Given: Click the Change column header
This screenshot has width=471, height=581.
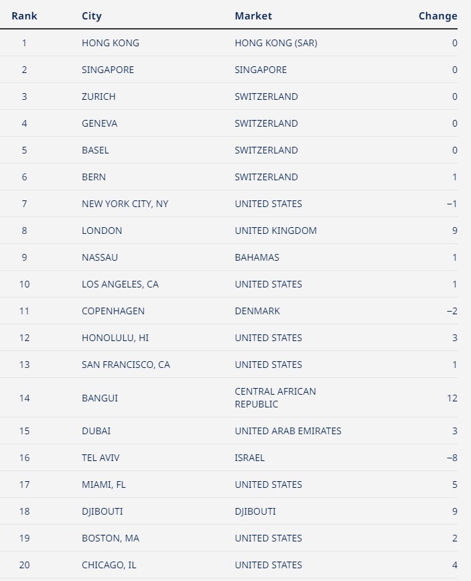Looking at the screenshot, I should pos(438,16).
